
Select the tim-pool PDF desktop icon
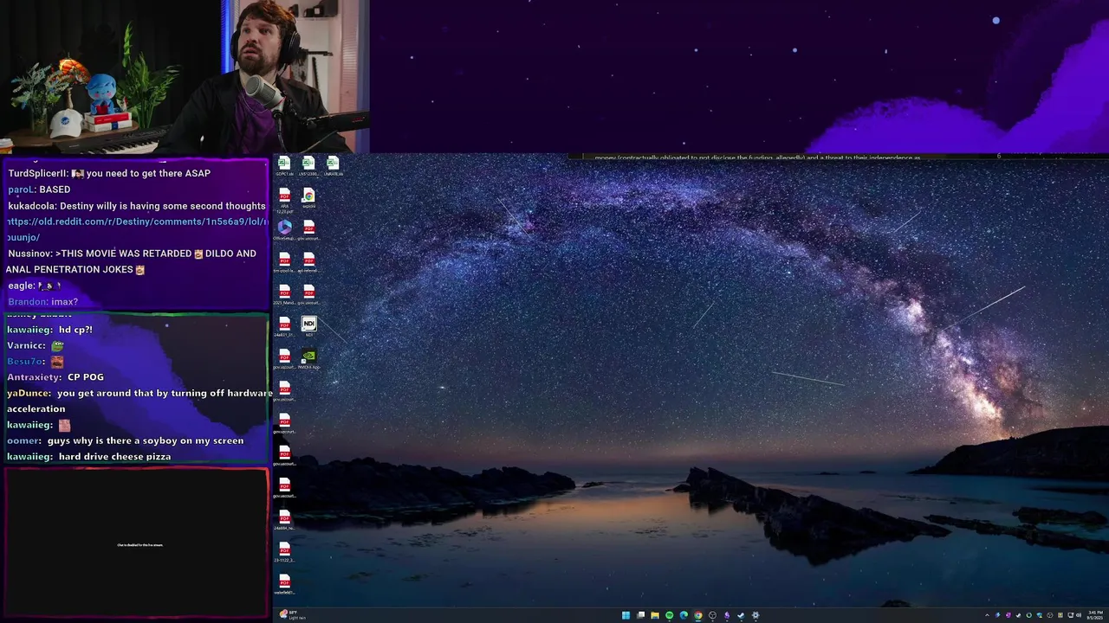pyautogui.click(x=284, y=262)
